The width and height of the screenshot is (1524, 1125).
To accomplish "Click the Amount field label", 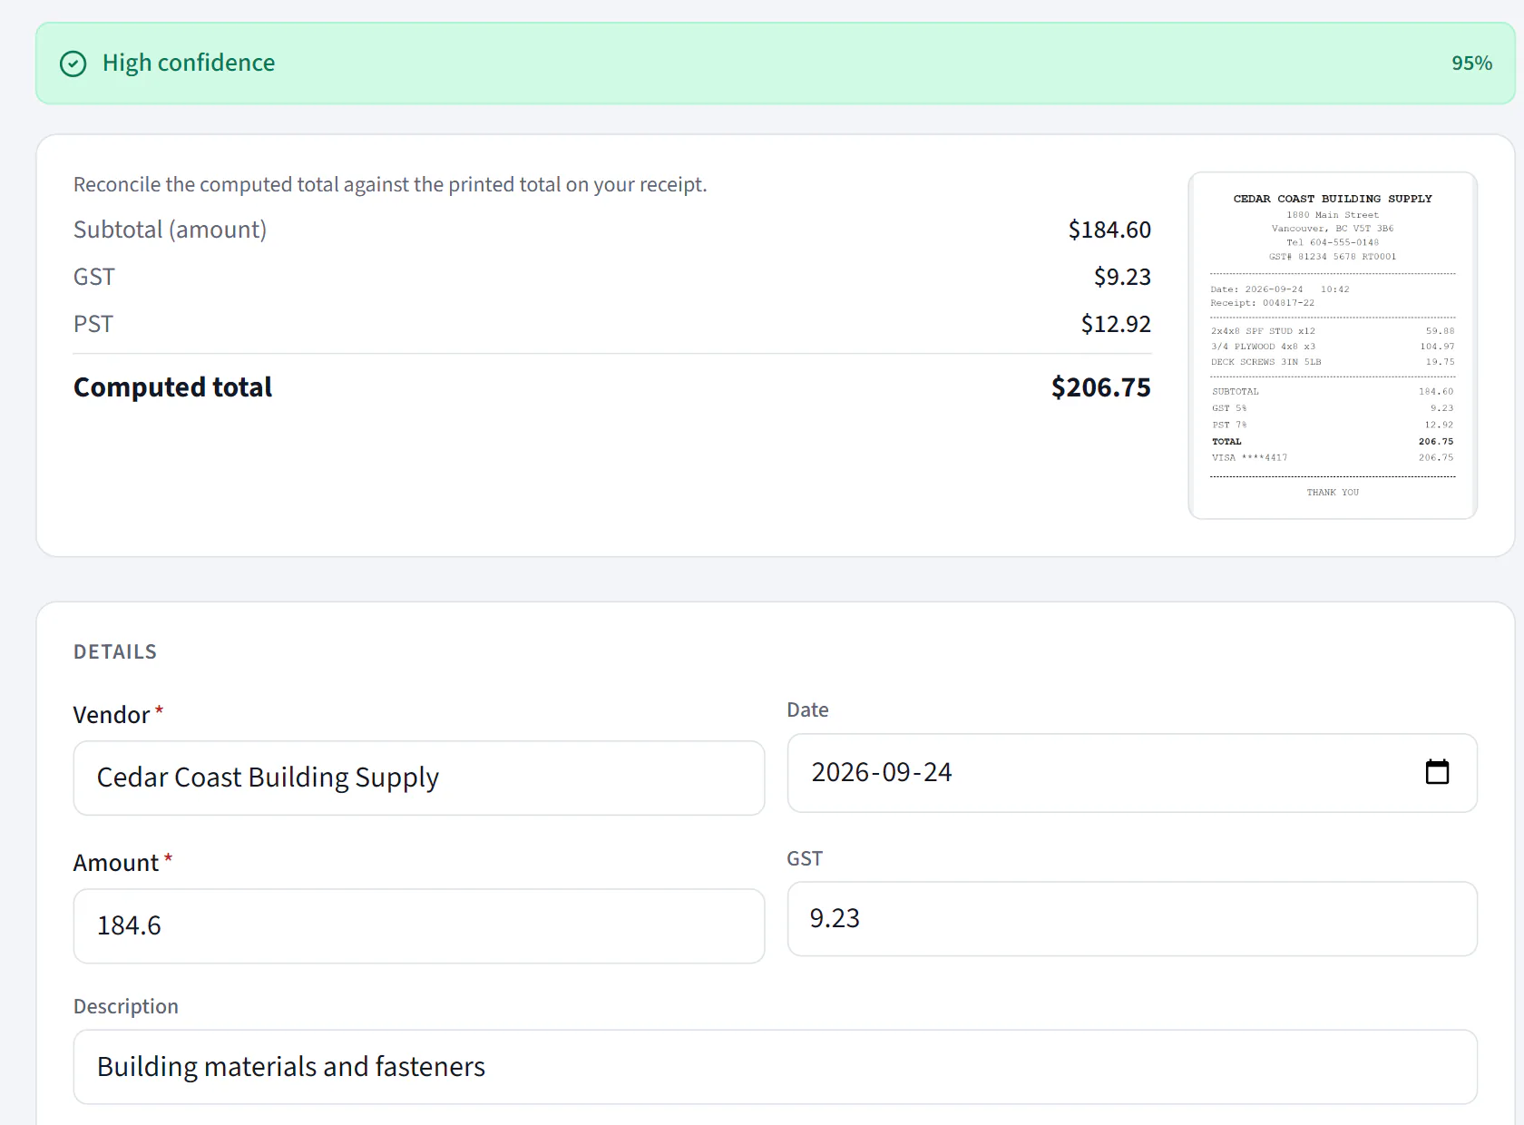I will 116,863.
